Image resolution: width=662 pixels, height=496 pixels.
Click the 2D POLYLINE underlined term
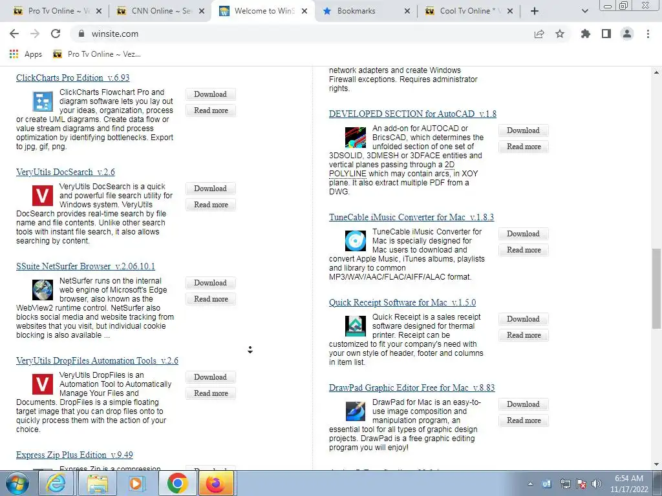pyautogui.click(x=392, y=169)
